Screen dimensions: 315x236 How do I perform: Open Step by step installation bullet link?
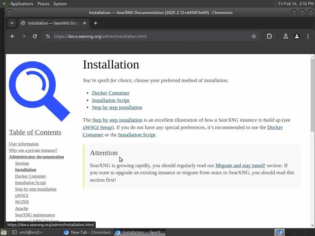coord(117,108)
